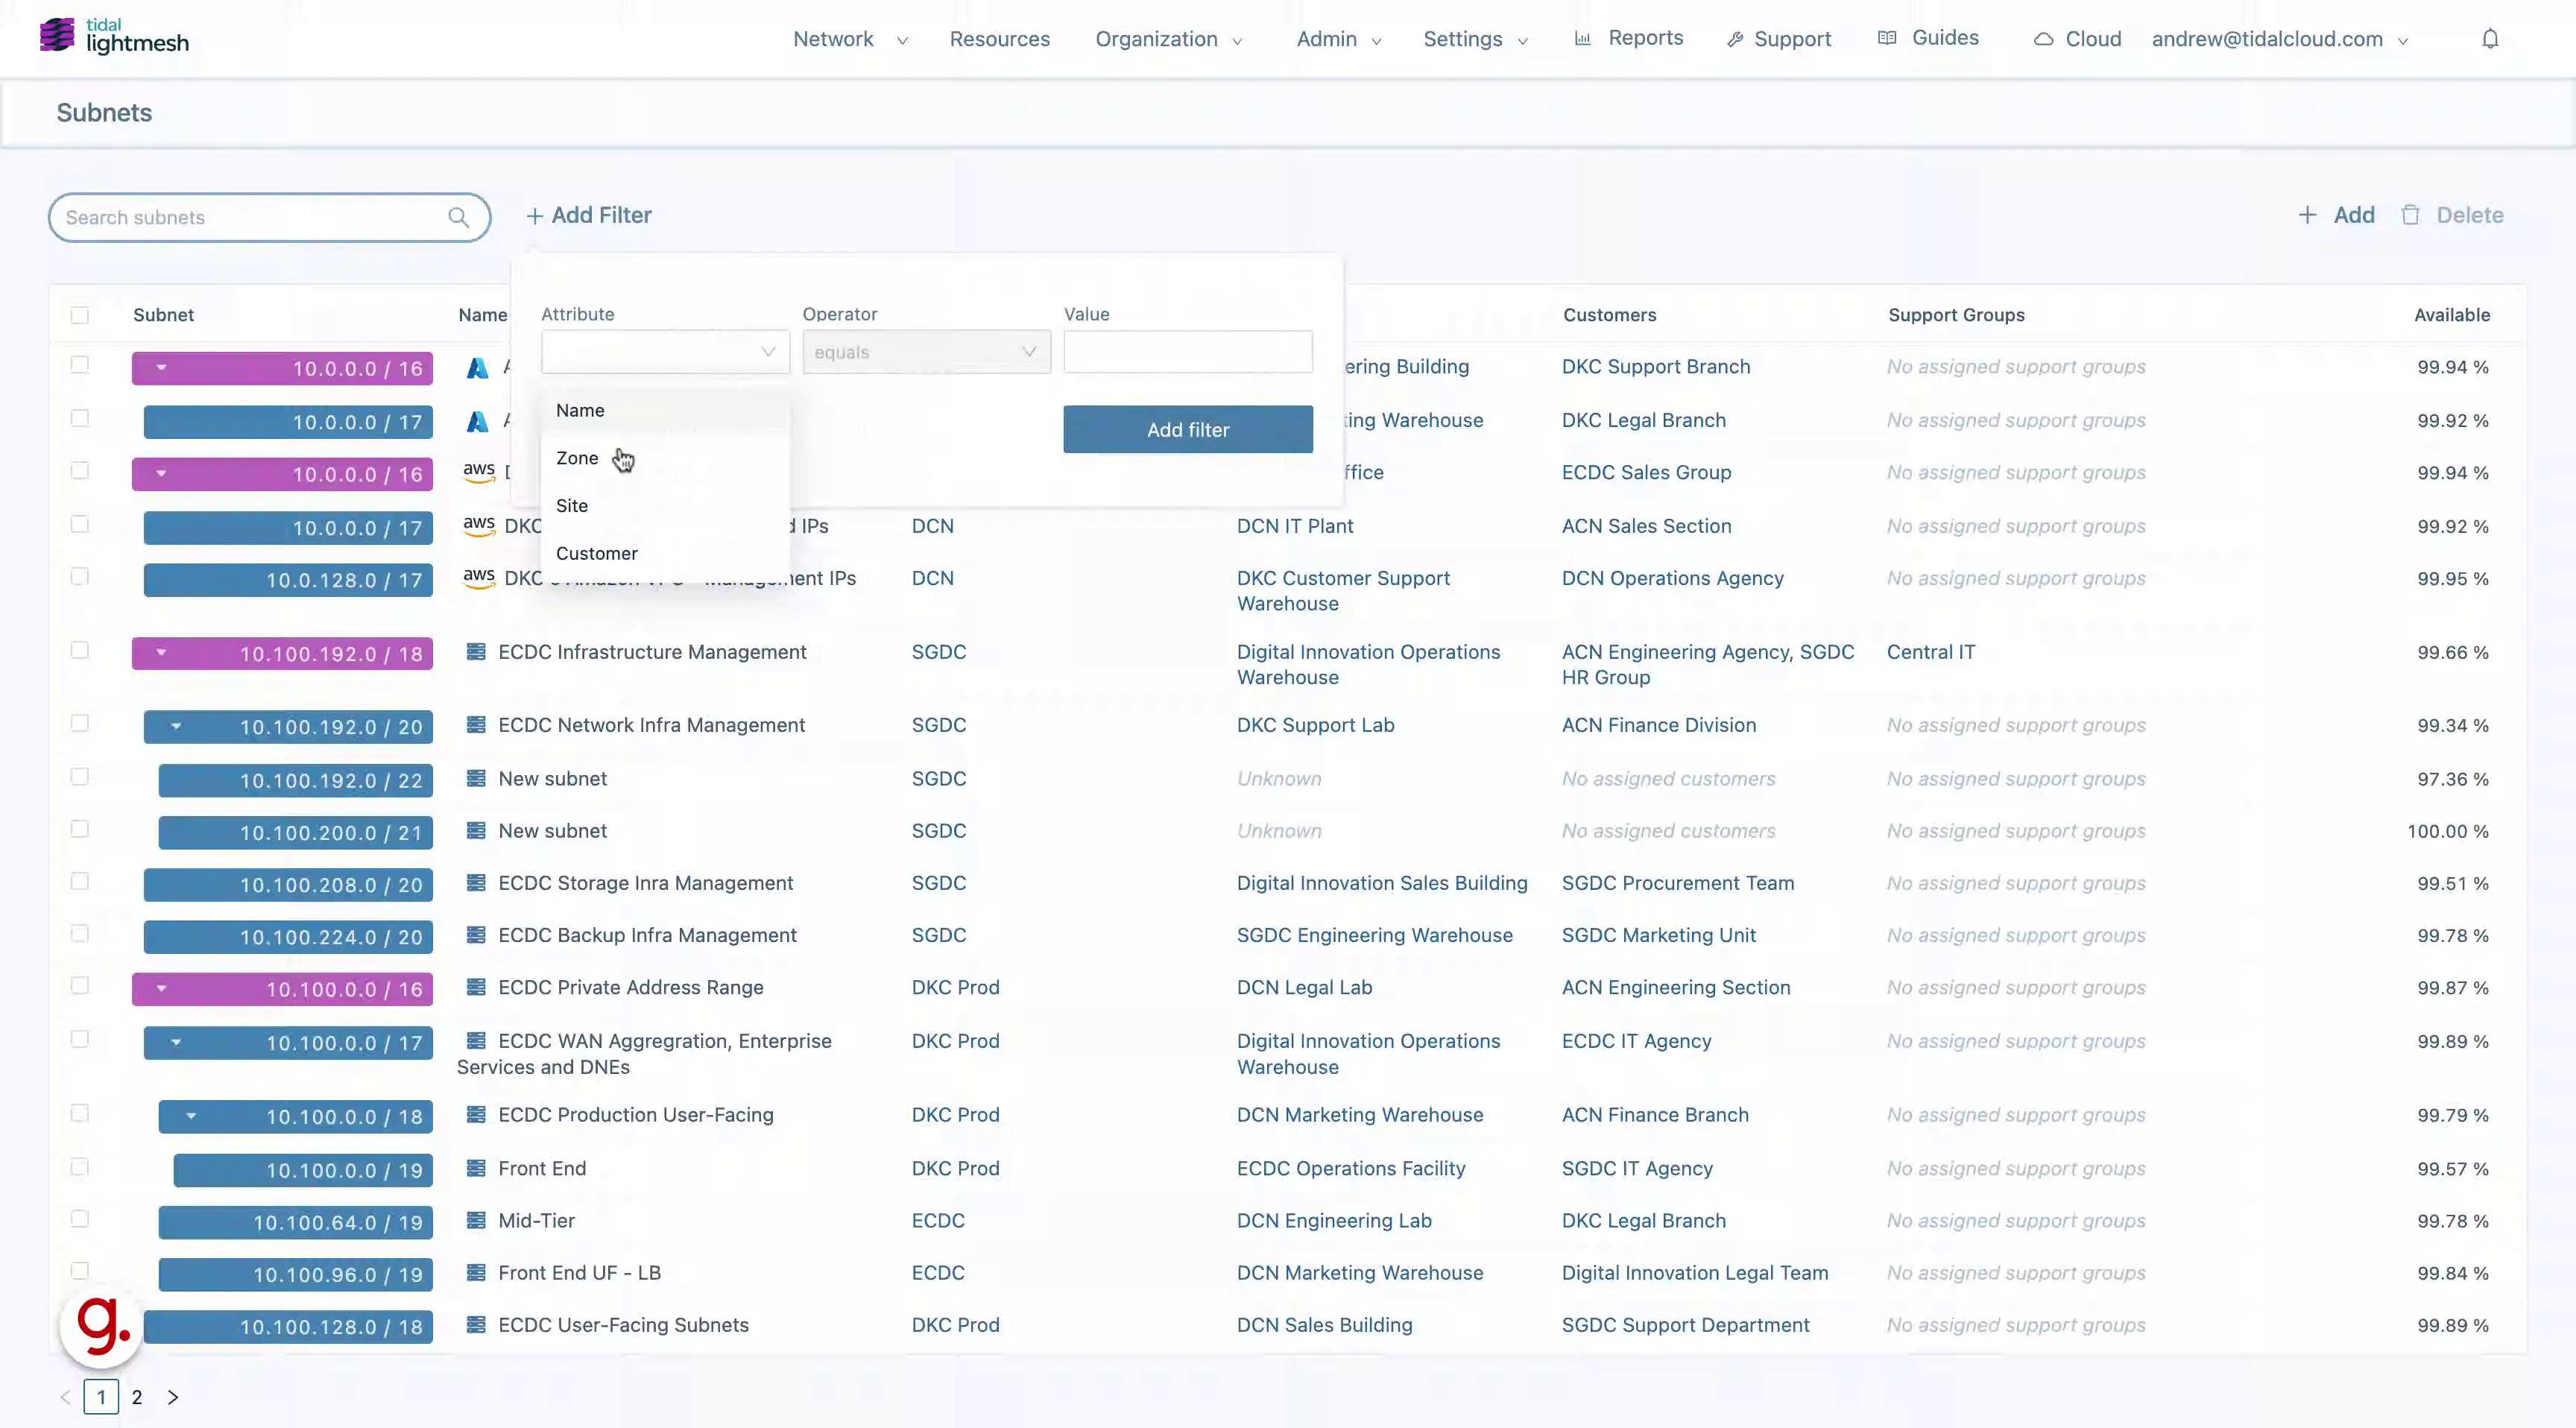Open the Settings menu
The height and width of the screenshot is (1428, 2576).
[1475, 39]
